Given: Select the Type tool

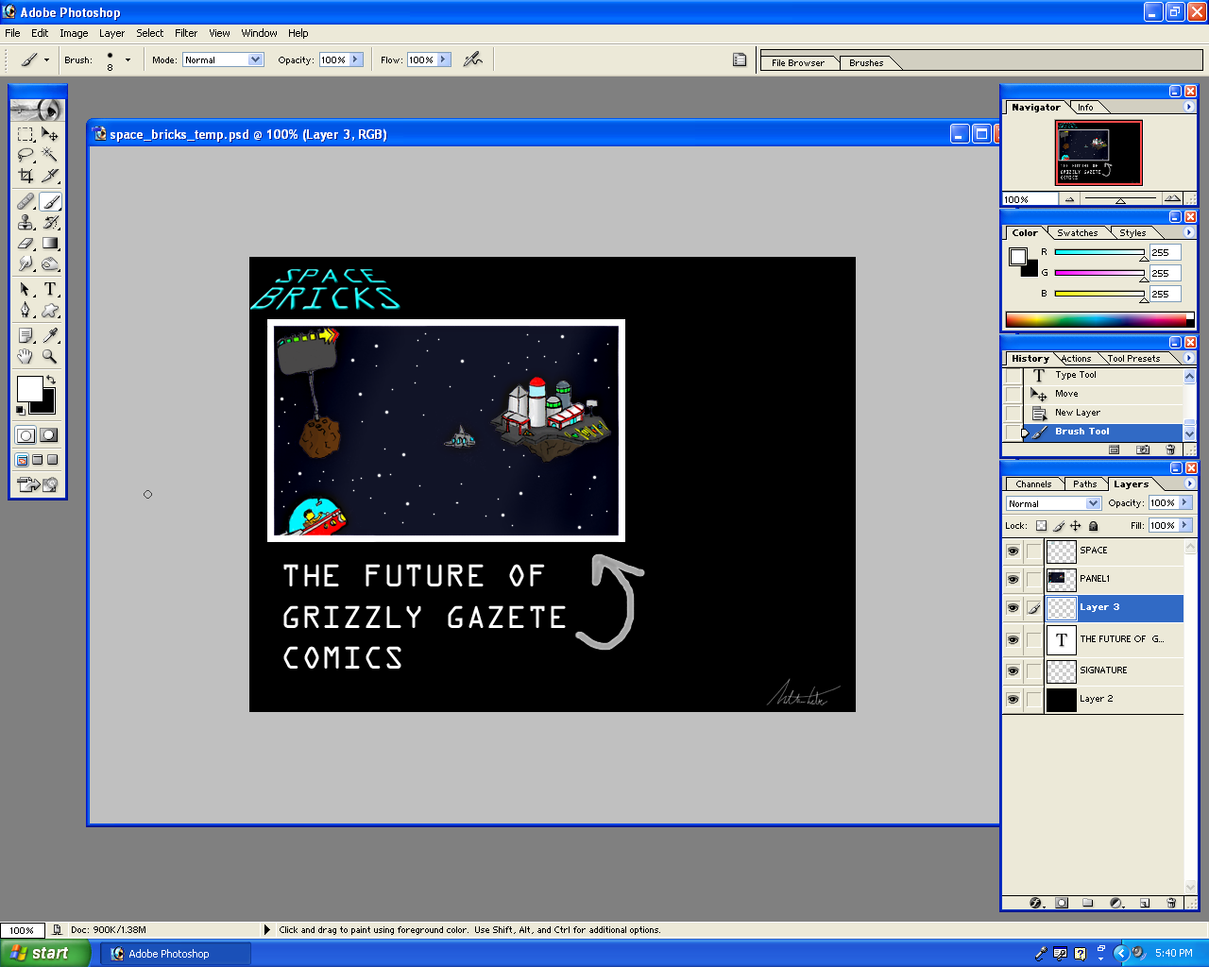Looking at the screenshot, I should (x=50, y=290).
